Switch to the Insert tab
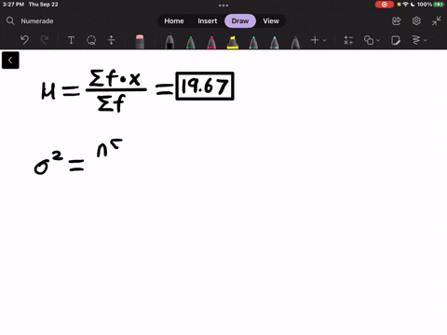447x335 pixels. [208, 21]
